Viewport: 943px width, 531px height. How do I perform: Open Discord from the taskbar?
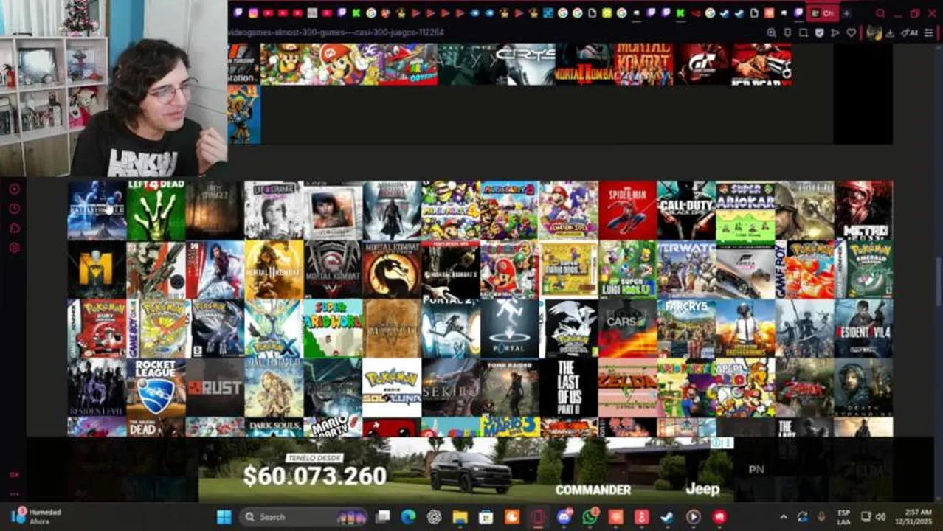point(564,517)
